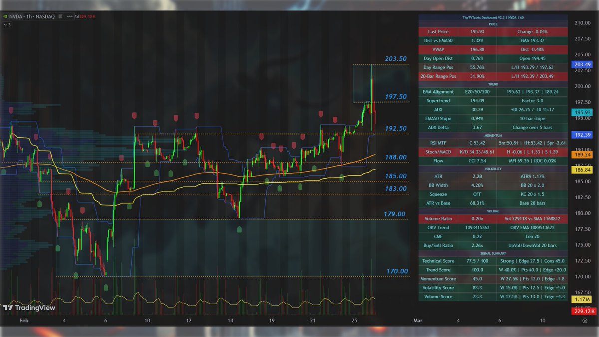Screen dimensions: 599x337
Task: Click the ADX value 30.39
Action: click(x=477, y=109)
